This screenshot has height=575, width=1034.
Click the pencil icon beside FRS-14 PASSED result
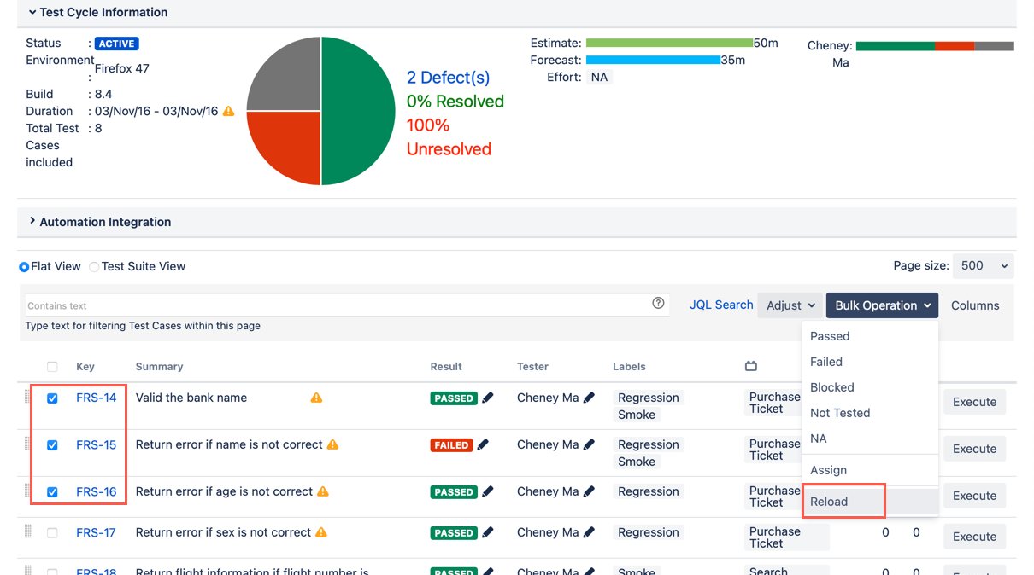pyautogui.click(x=488, y=398)
